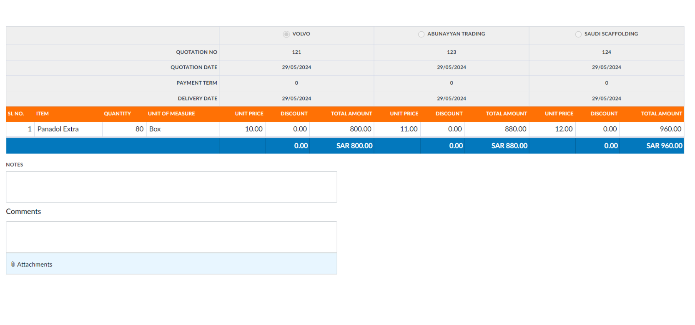Click the Panadol Extra item cell
The width and height of the screenshot is (695, 325).
[x=68, y=129]
